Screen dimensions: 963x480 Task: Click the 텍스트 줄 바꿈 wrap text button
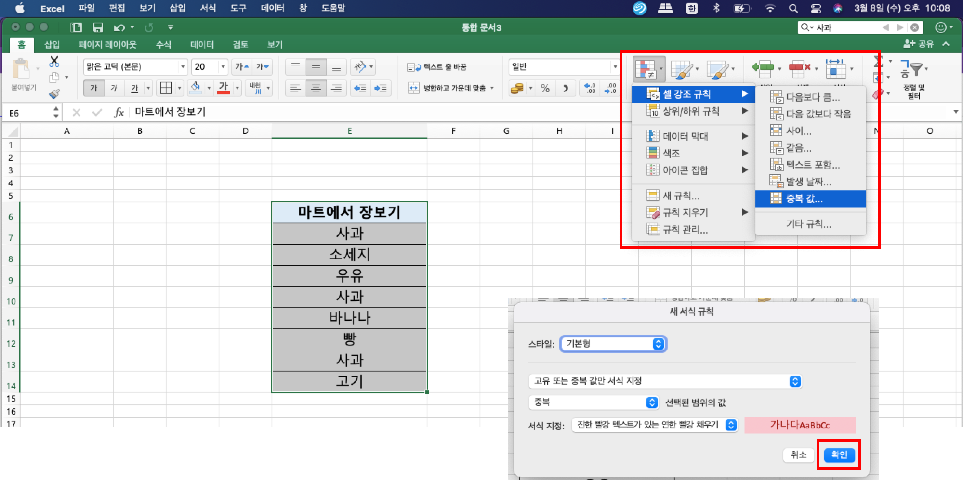(x=436, y=67)
